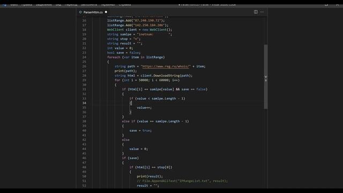The height and width of the screenshot is (193, 343).
Task: Click the 'int value = 0;' line
Action: click(120, 48)
